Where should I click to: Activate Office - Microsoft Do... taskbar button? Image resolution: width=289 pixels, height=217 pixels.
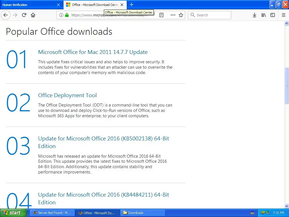coord(98,213)
